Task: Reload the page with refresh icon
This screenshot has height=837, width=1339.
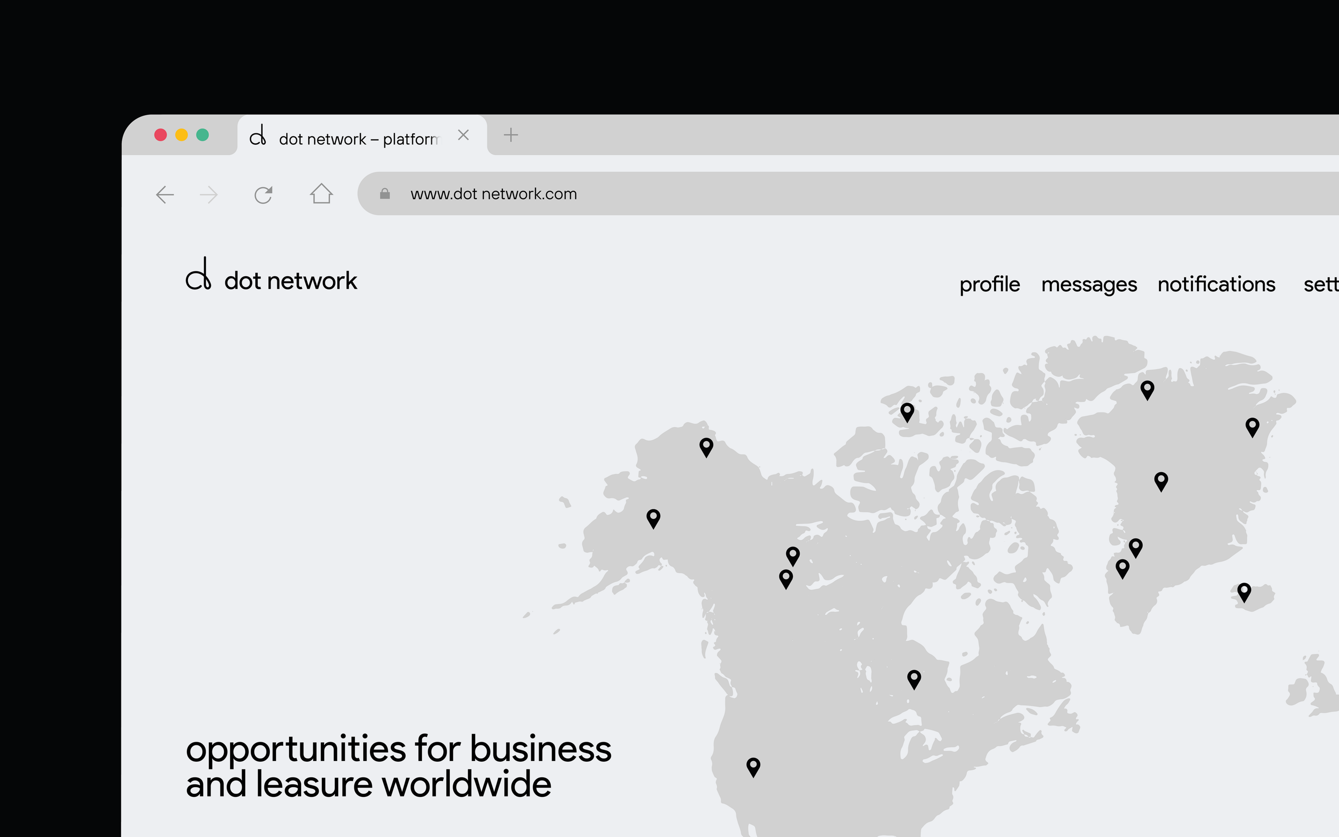Action: pos(263,195)
